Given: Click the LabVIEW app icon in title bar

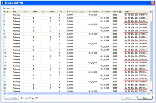Looking at the screenshot, I should (x=3, y=3).
